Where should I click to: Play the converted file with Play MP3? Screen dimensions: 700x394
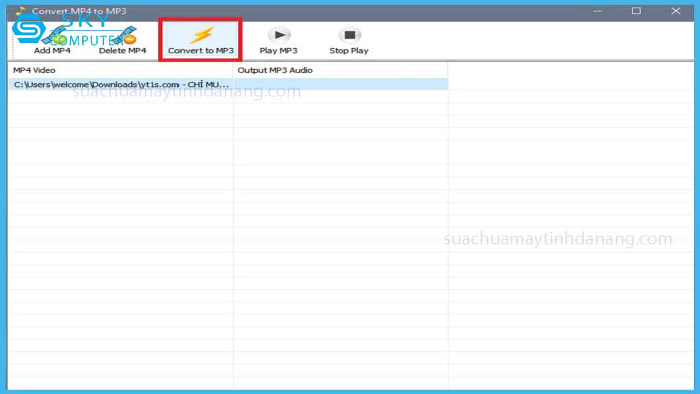(x=278, y=40)
